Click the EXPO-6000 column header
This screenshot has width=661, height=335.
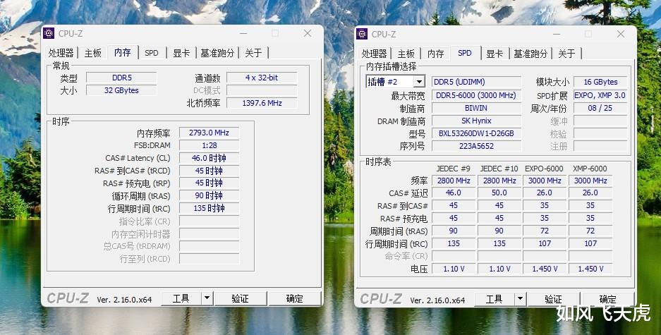[x=544, y=169]
